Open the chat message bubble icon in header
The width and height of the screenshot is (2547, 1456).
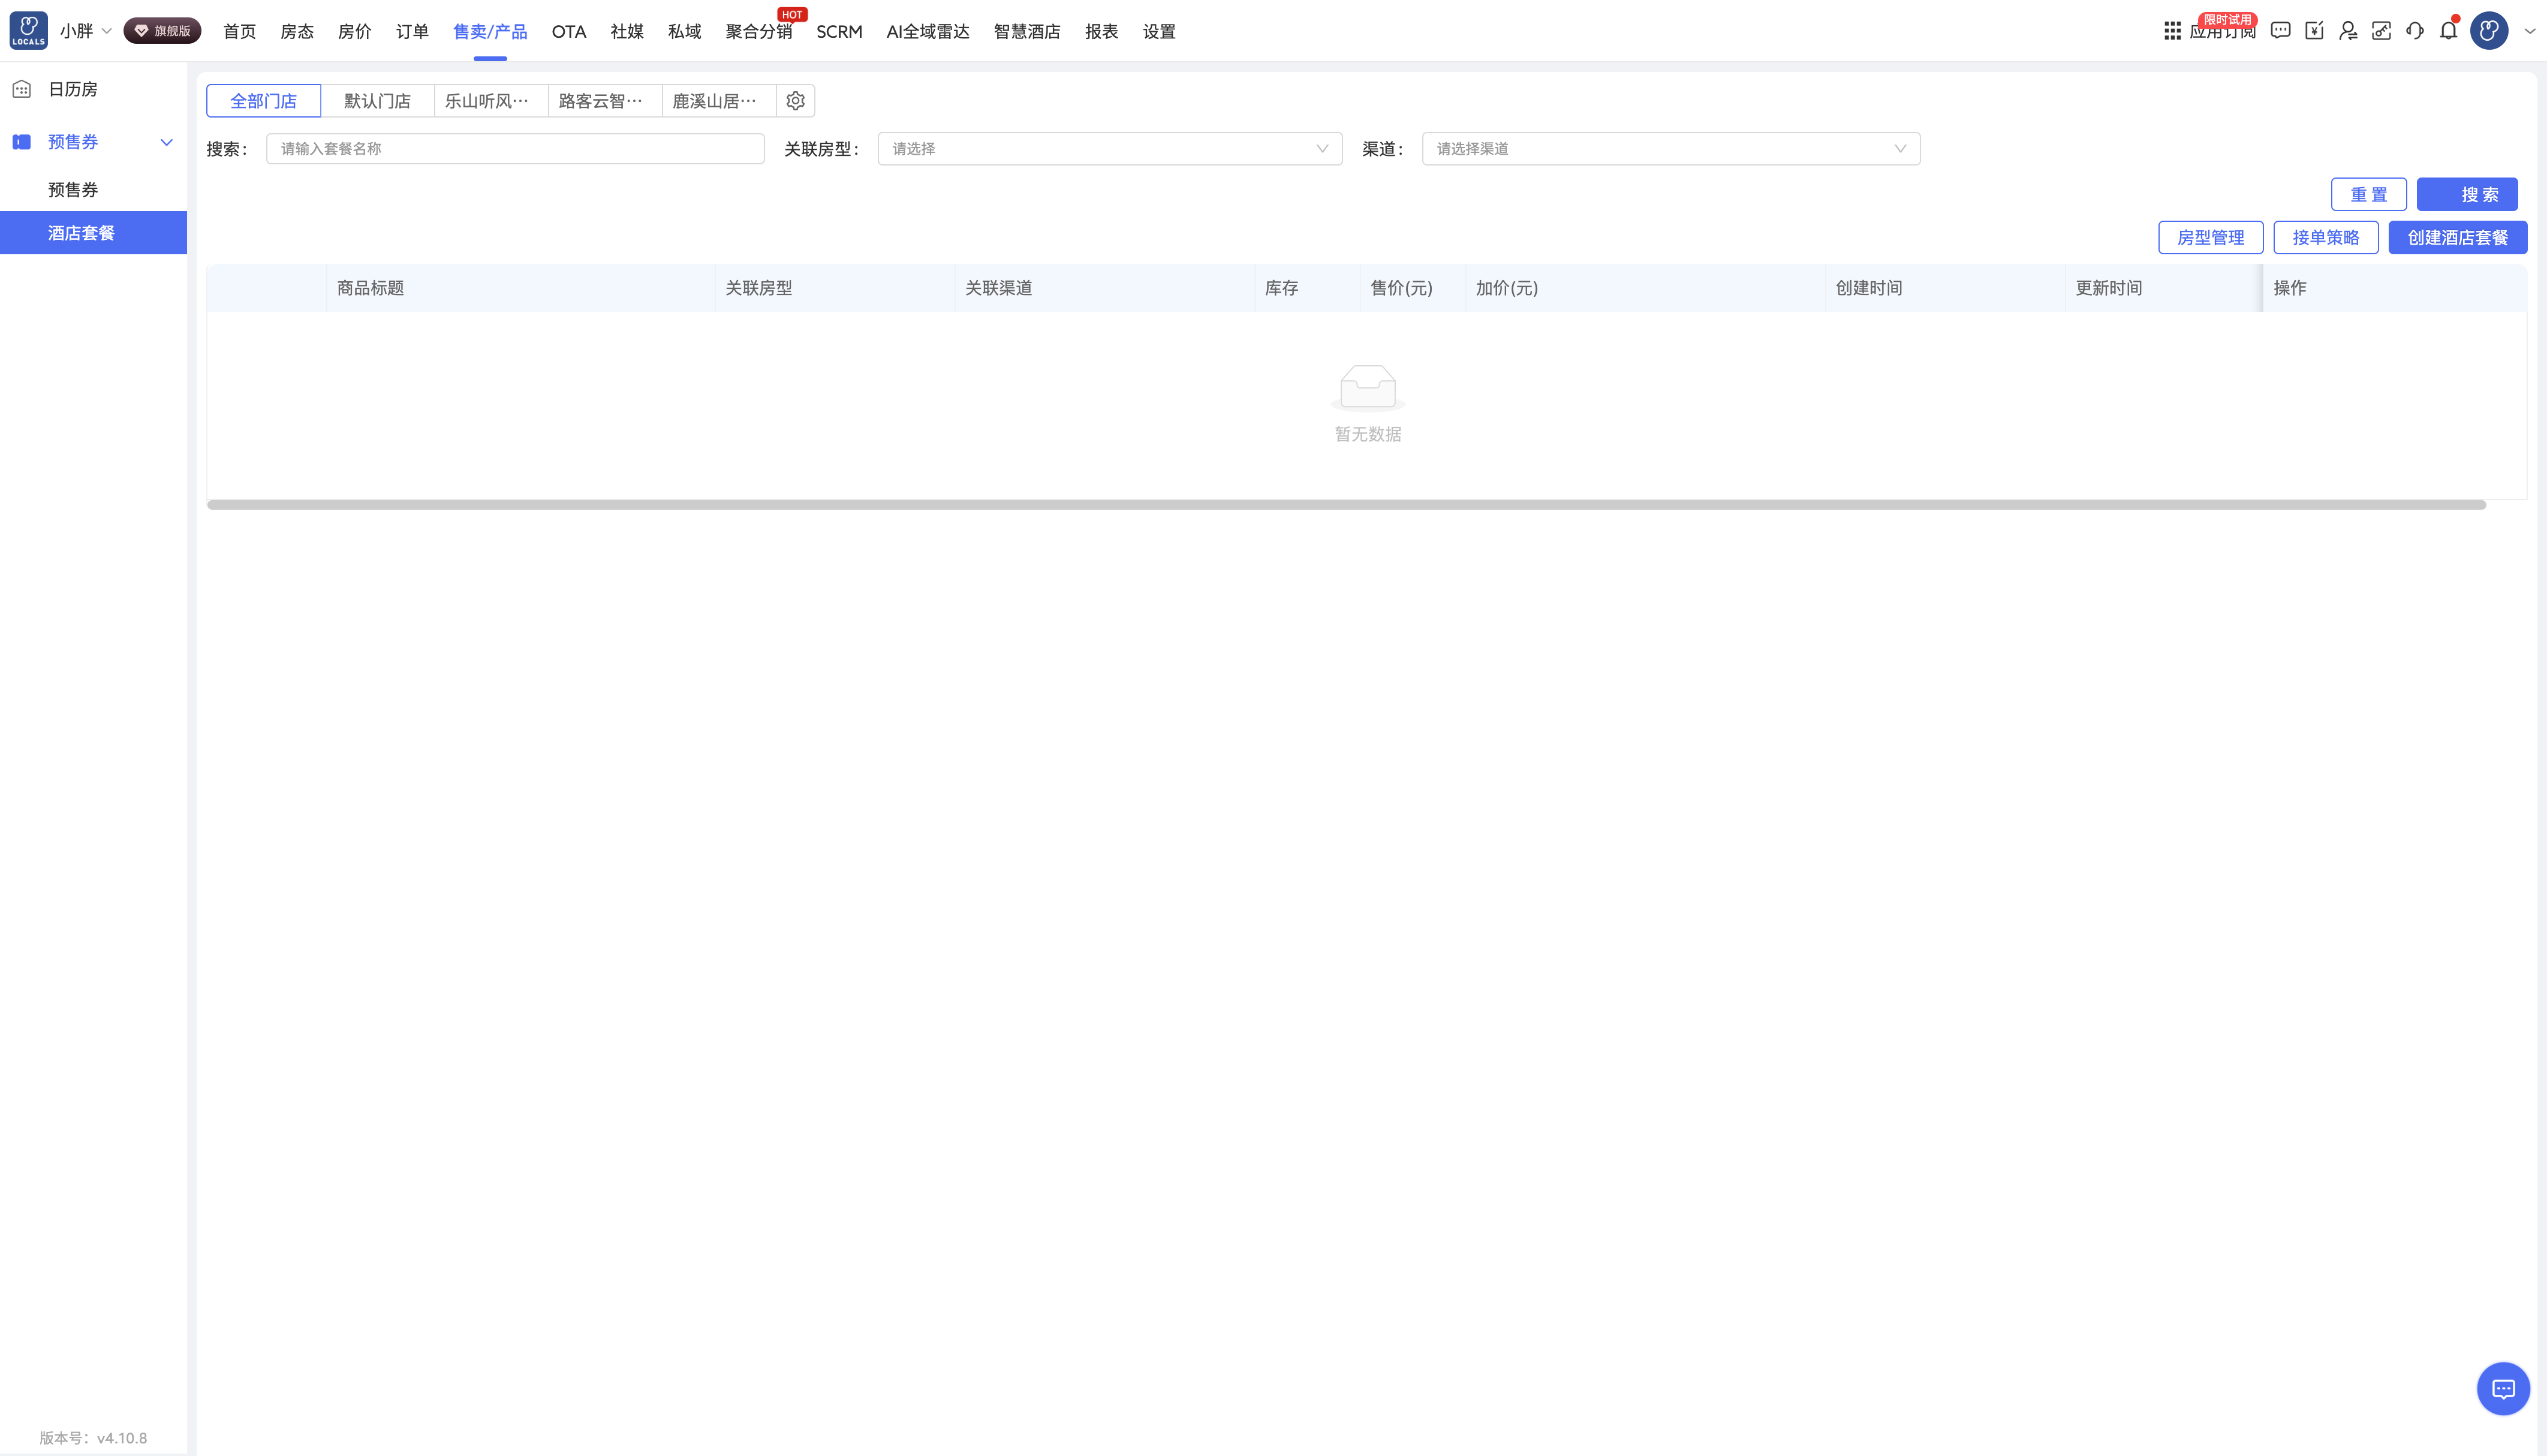[2280, 31]
